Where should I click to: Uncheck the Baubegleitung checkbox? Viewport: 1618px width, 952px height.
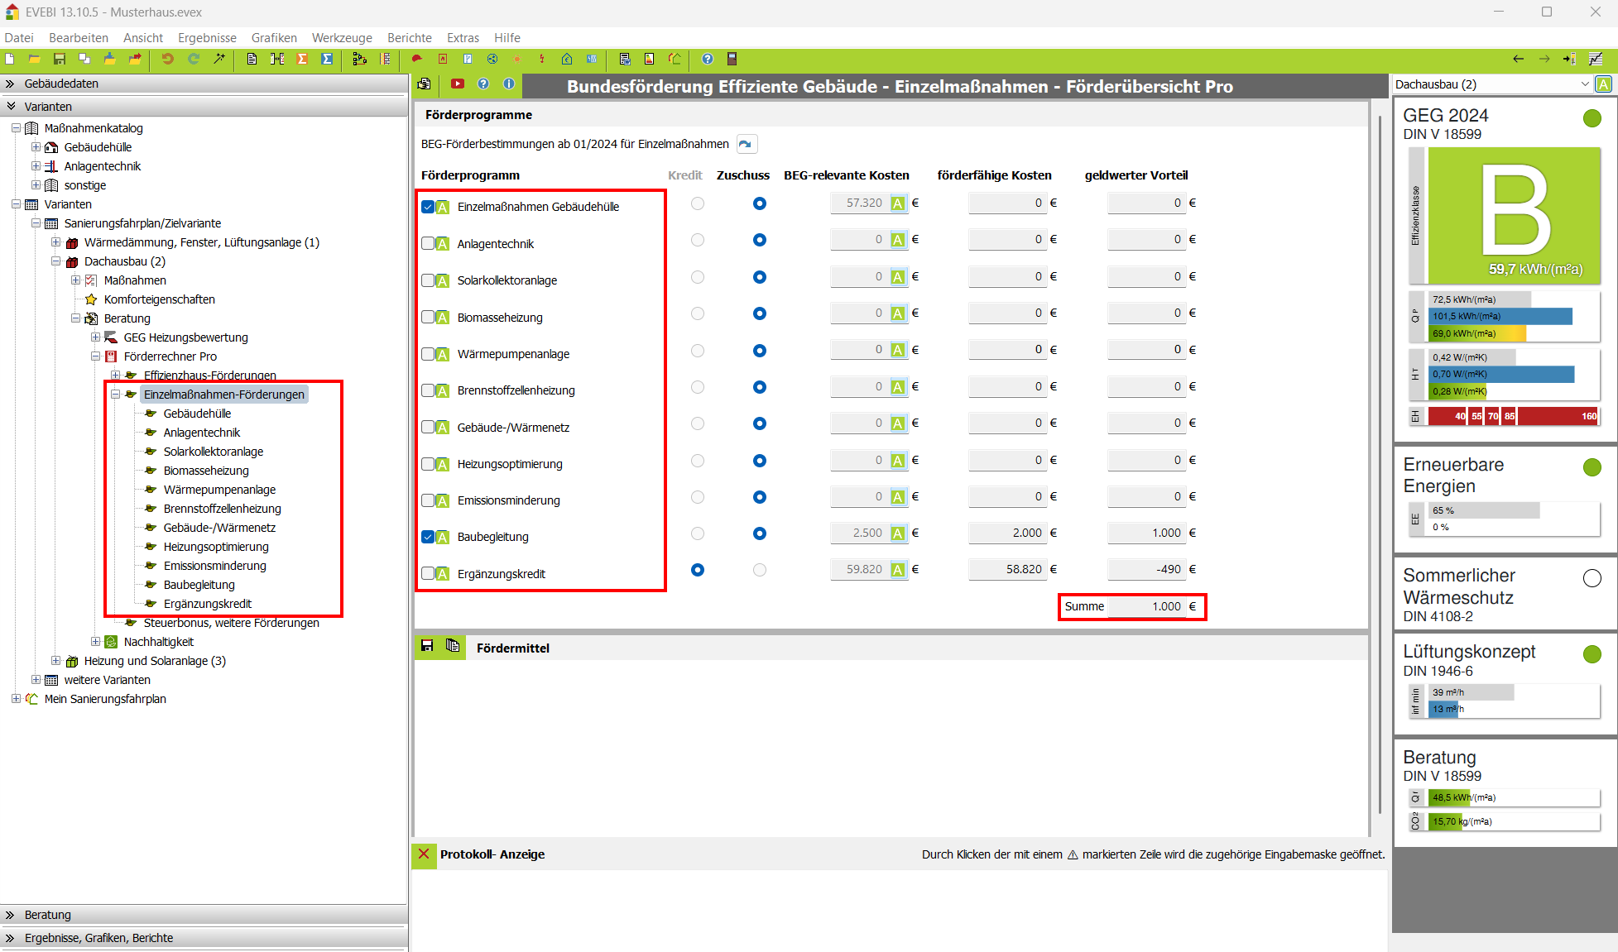click(428, 537)
